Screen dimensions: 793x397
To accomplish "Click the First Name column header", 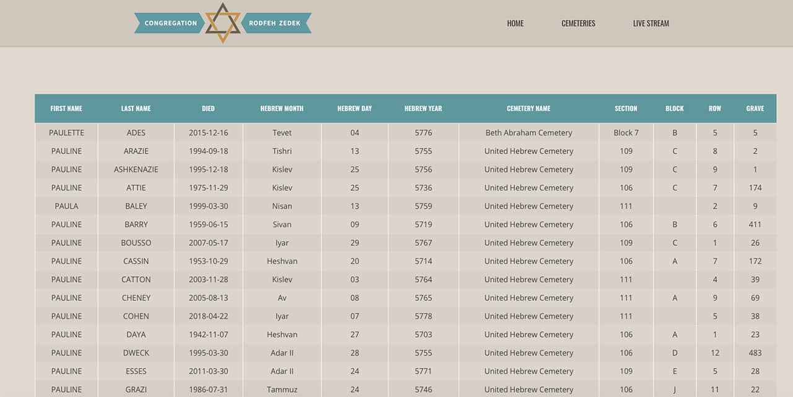I will click(x=66, y=108).
